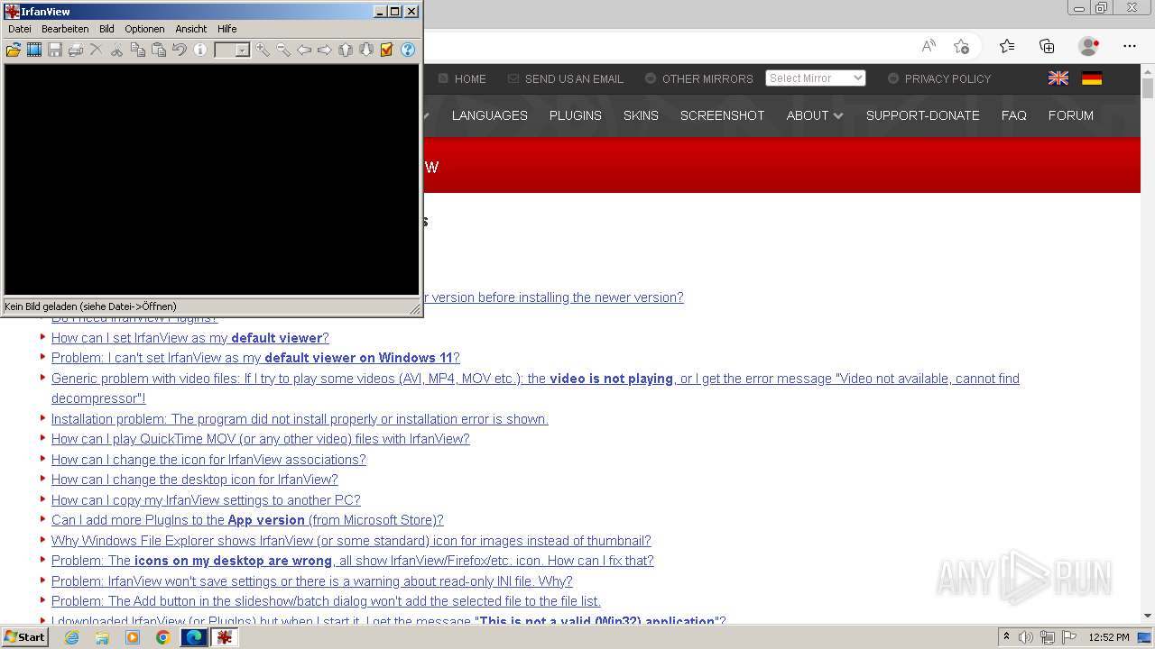Click the down arrow page icon

[366, 50]
